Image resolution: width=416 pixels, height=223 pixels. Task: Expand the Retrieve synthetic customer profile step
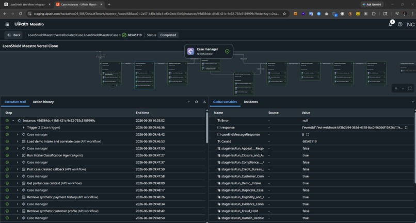pyautogui.click(x=18, y=211)
